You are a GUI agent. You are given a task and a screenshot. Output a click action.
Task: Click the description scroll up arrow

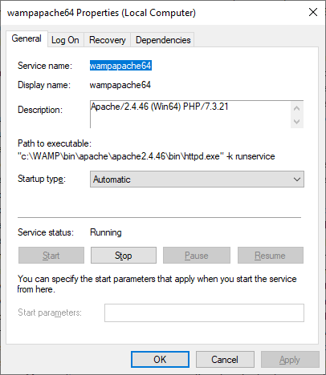point(296,108)
